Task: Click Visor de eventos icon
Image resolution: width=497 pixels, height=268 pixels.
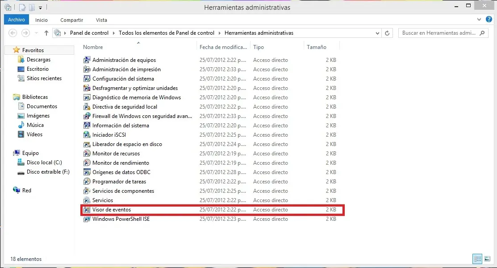Action: (x=87, y=210)
